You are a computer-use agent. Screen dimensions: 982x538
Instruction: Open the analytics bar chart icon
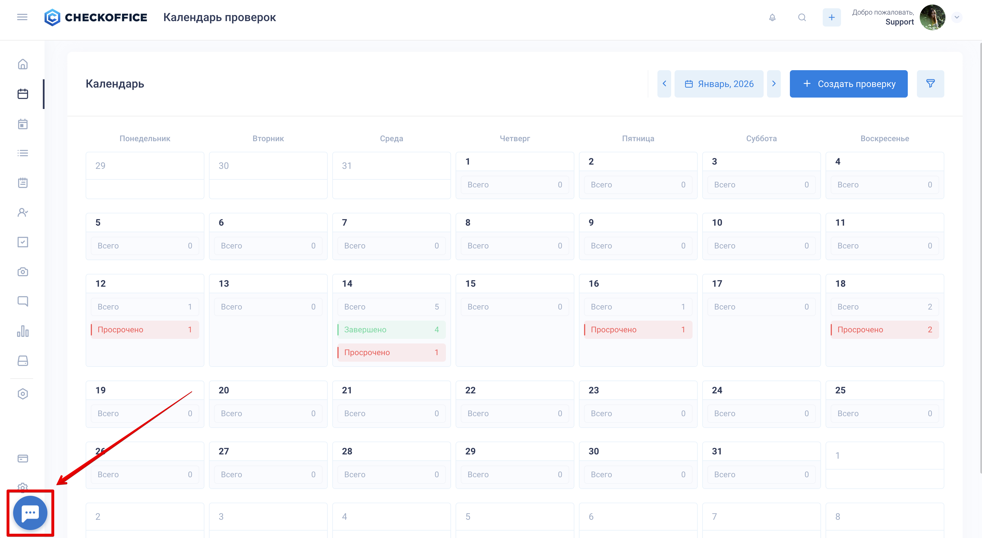tap(23, 331)
